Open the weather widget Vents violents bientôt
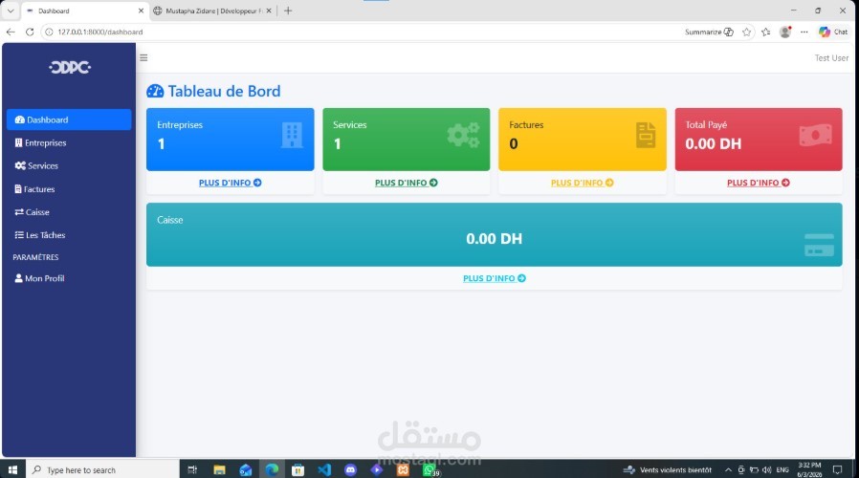 point(668,469)
